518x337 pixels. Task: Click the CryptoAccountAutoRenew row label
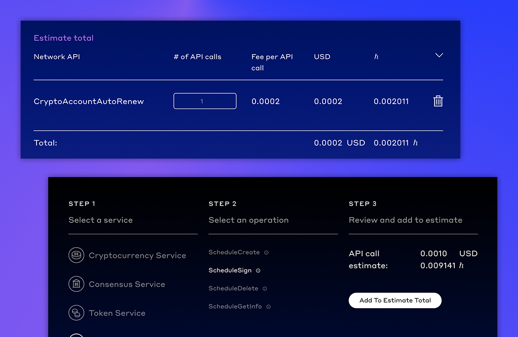[89, 101]
